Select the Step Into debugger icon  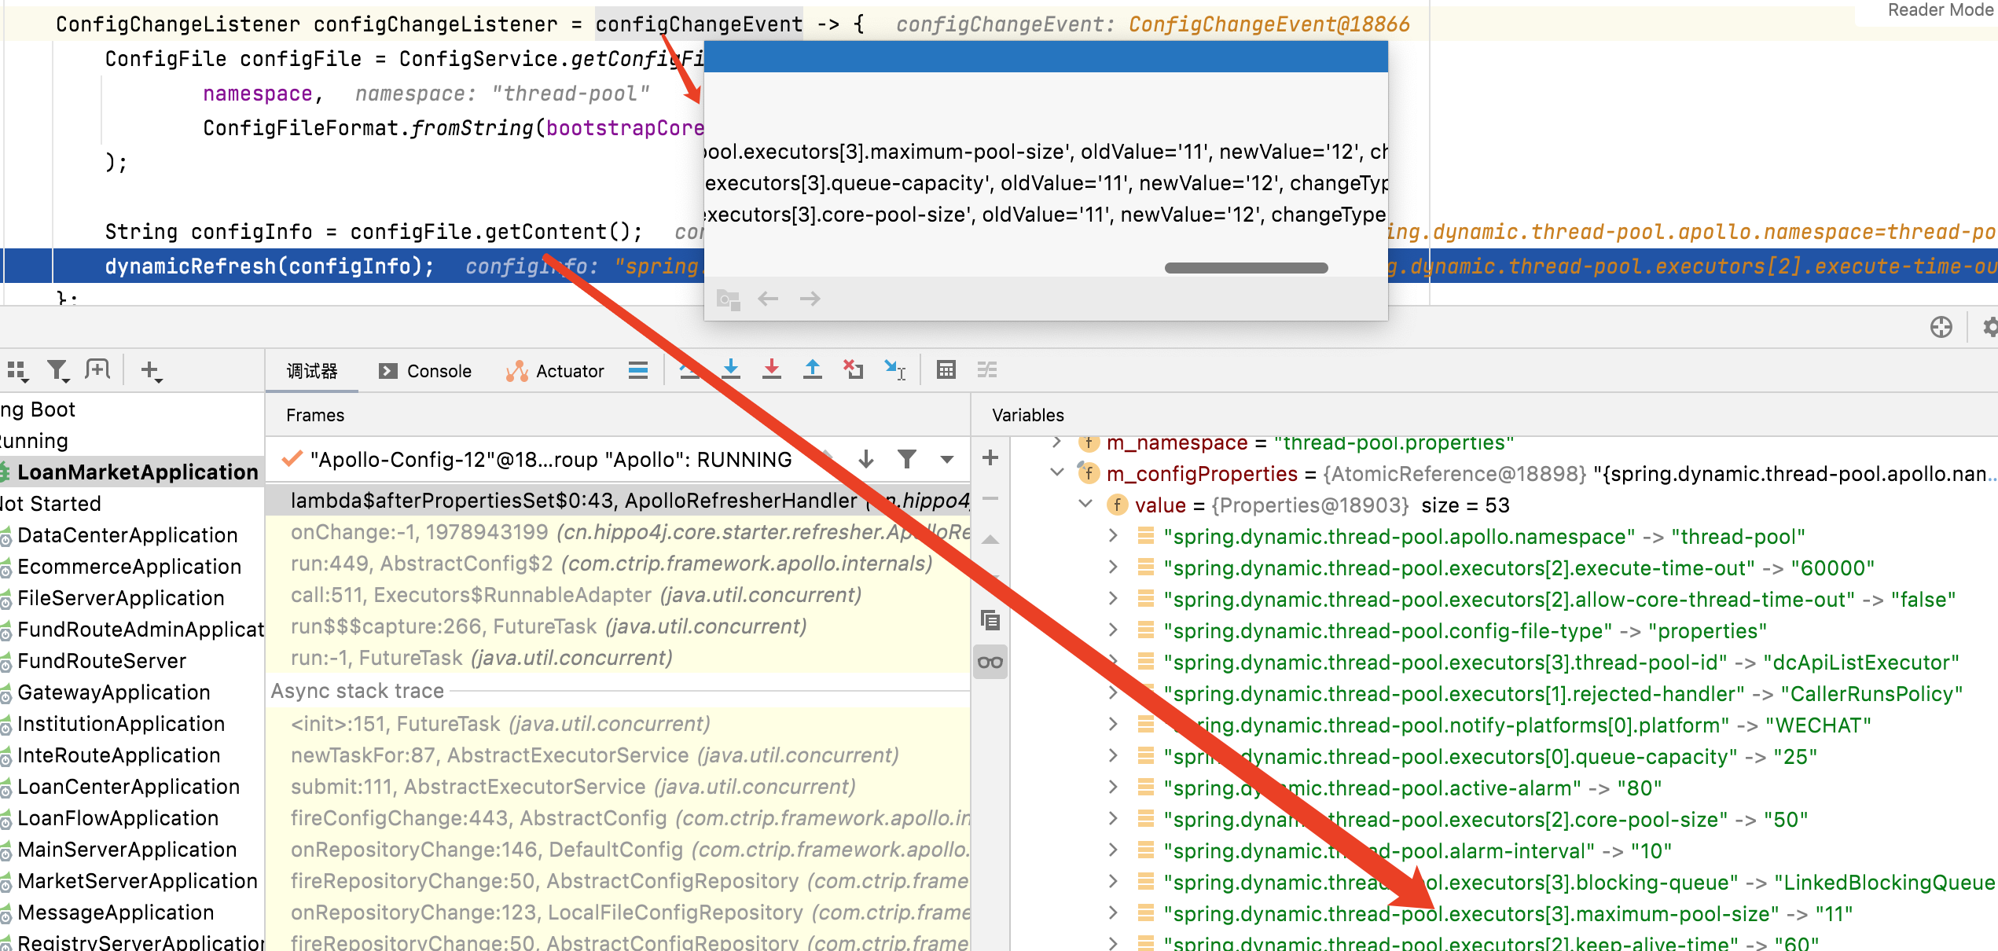coord(731,369)
